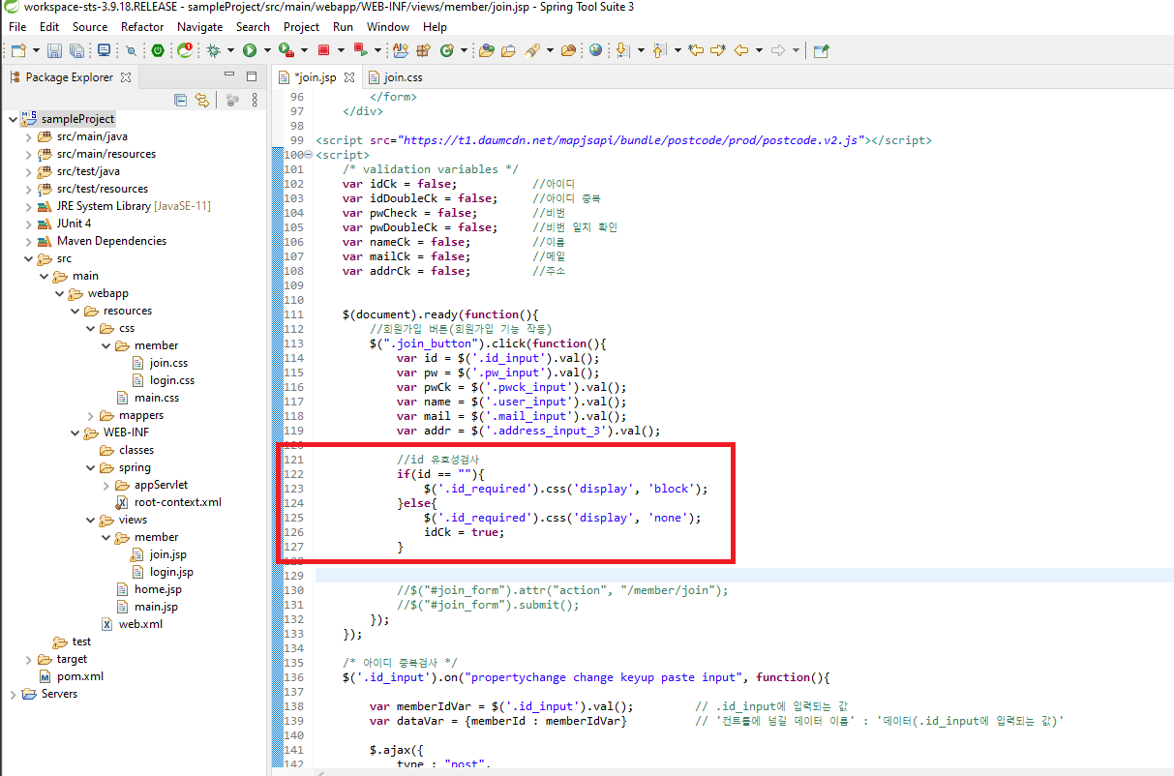Screen dimensions: 1174x776
Task: Expand the Servers project node
Action: [13, 694]
